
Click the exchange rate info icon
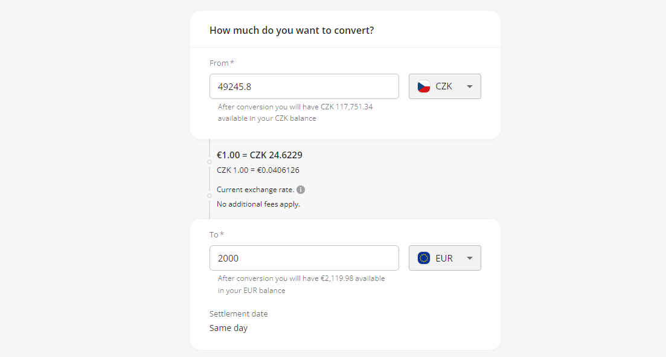(x=301, y=190)
